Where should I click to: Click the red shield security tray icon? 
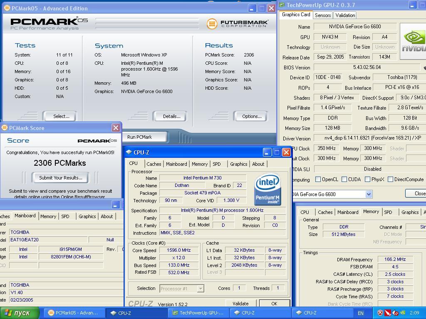pos(380,313)
